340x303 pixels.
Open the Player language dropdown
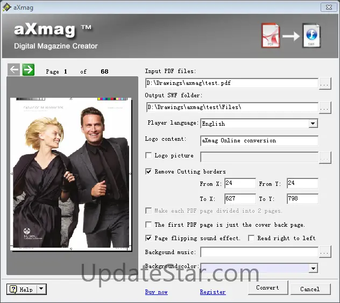(x=313, y=124)
